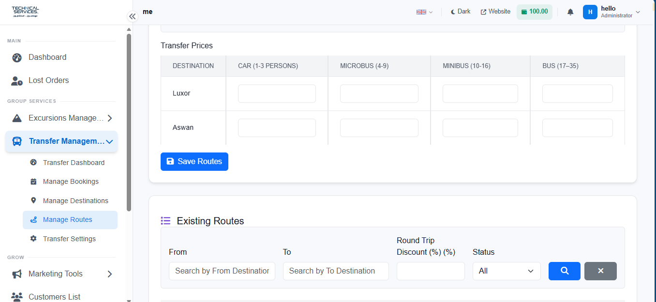Click the Lost Orders person-clock icon

(17, 81)
